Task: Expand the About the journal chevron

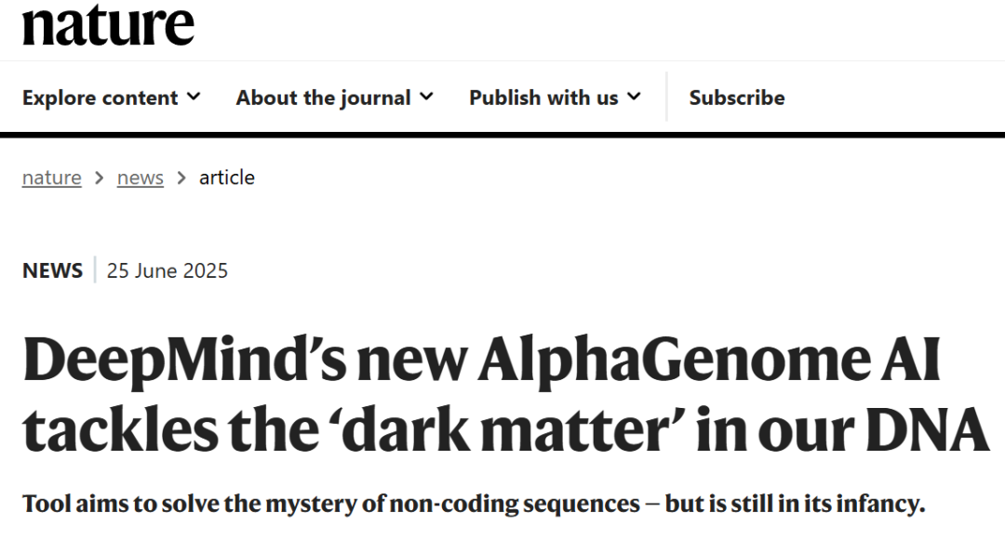Action: pos(426,97)
